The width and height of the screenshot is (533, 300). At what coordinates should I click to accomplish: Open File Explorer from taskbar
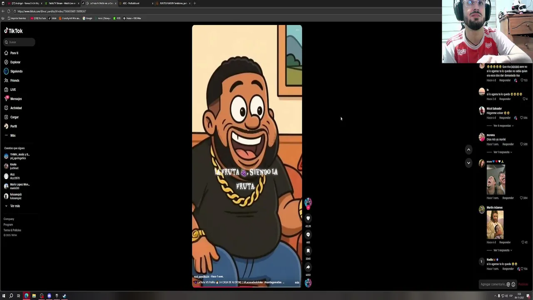[34, 296]
